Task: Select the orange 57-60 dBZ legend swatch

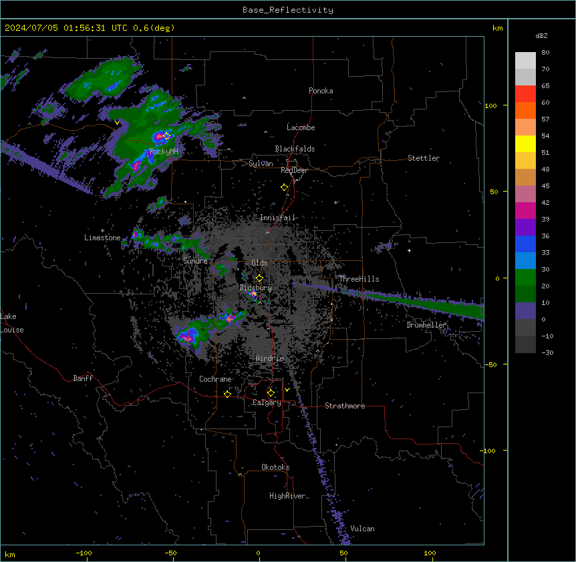Action: 525,110
